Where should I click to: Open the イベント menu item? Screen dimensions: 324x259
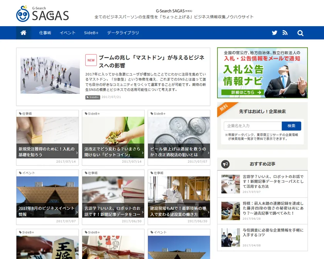click(x=67, y=33)
